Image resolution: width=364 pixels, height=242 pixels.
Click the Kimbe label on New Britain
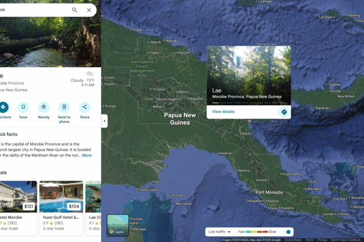pyautogui.click(x=336, y=91)
